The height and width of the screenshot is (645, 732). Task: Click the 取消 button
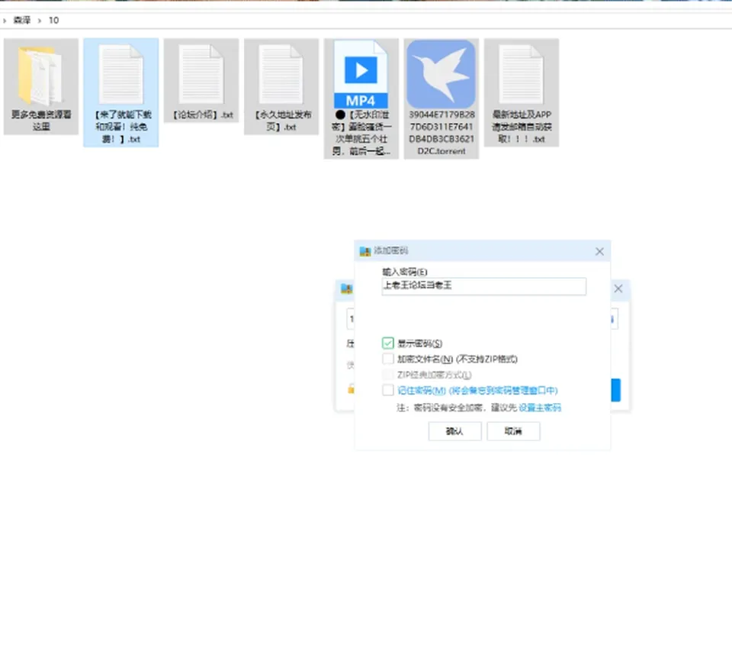(x=513, y=431)
